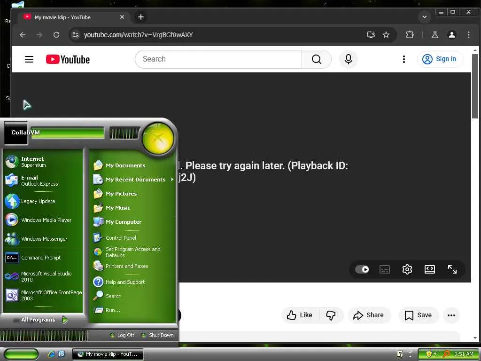Screen dimensions: 481x361
Task: Open My Documents folder
Action: (132, 165)
